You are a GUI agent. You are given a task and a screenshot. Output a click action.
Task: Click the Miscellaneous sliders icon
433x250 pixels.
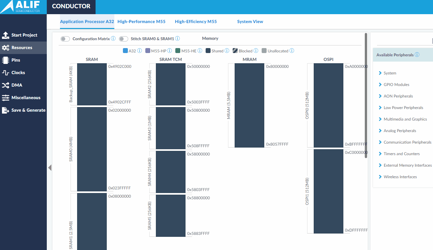tap(5, 98)
